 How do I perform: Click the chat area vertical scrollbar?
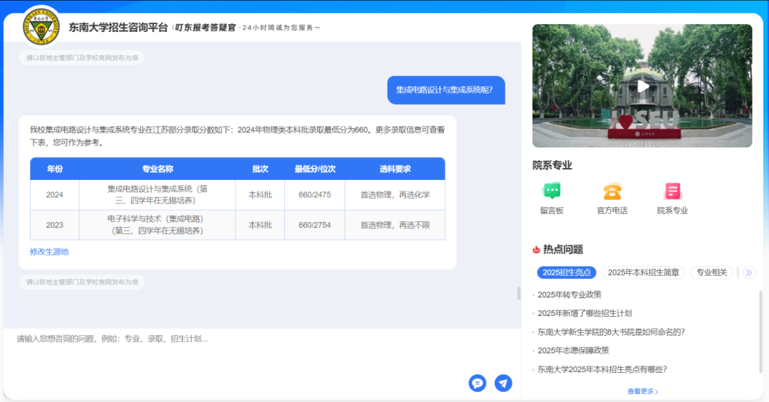click(518, 293)
